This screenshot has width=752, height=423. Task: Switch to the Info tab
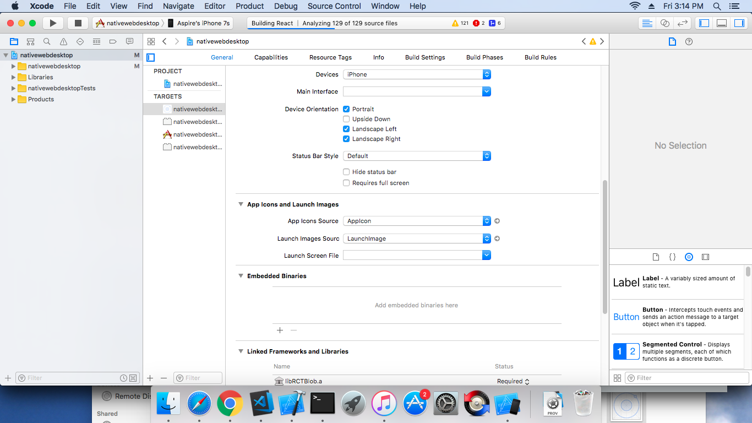point(379,57)
